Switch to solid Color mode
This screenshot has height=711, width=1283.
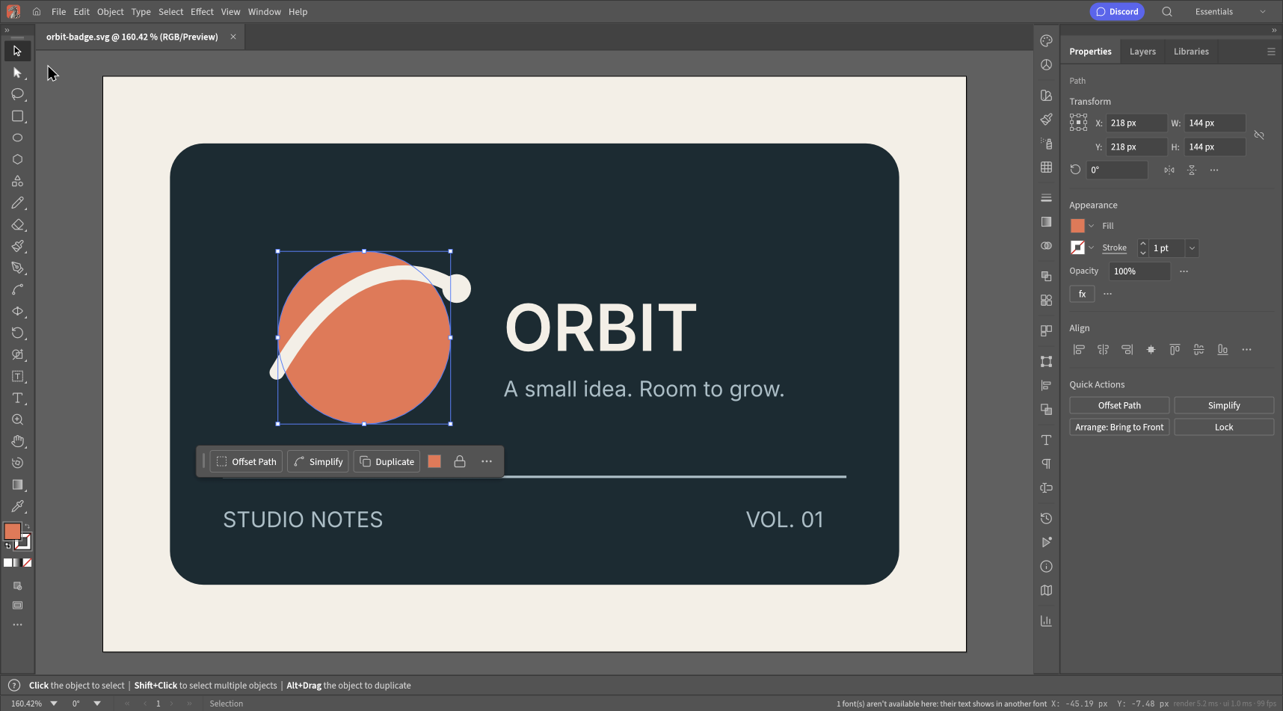coord(7,563)
